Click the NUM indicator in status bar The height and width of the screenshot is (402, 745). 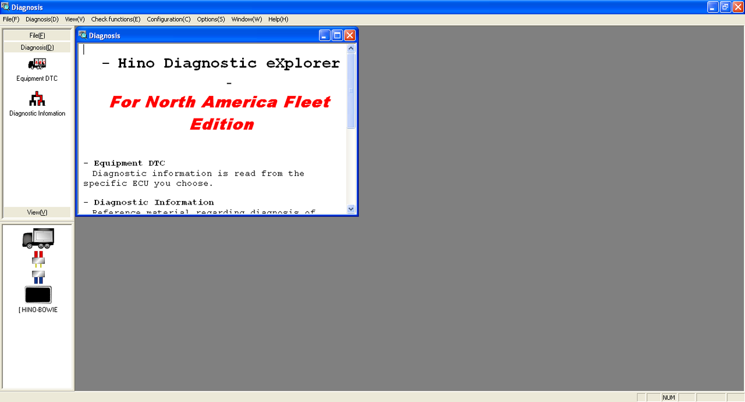669,397
